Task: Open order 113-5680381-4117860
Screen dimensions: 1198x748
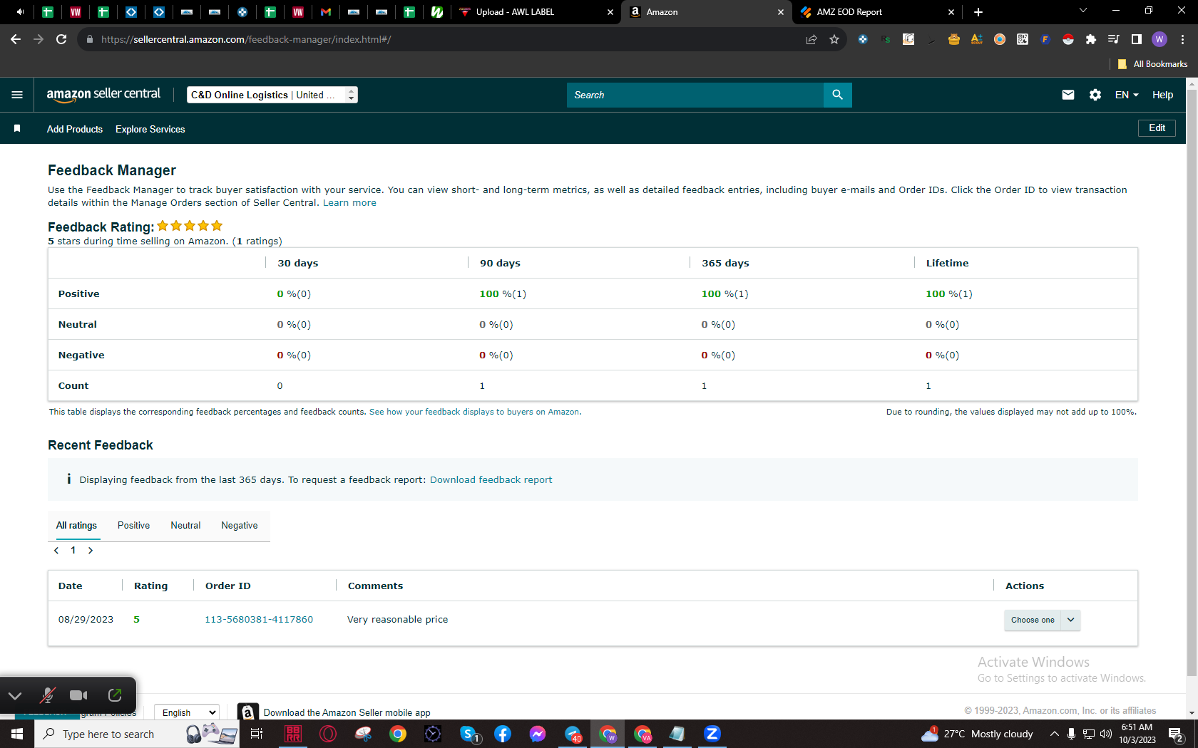Action: (x=259, y=620)
